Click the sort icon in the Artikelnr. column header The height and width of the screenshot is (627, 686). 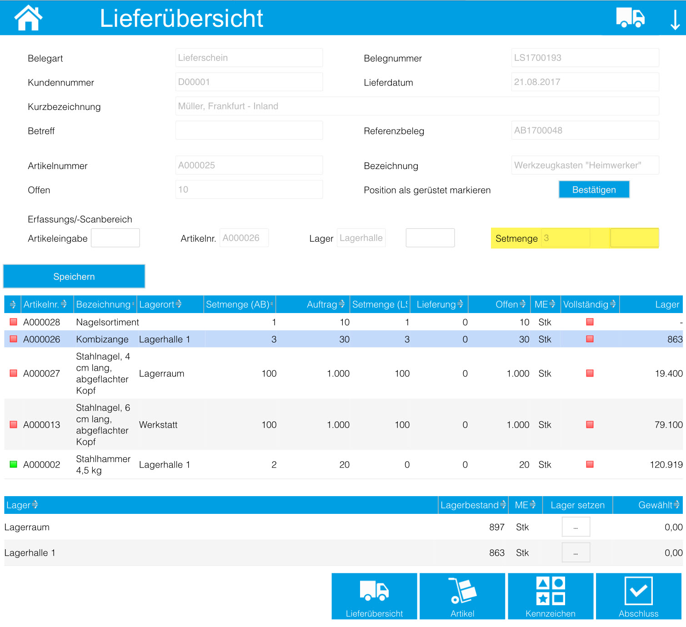coord(63,304)
